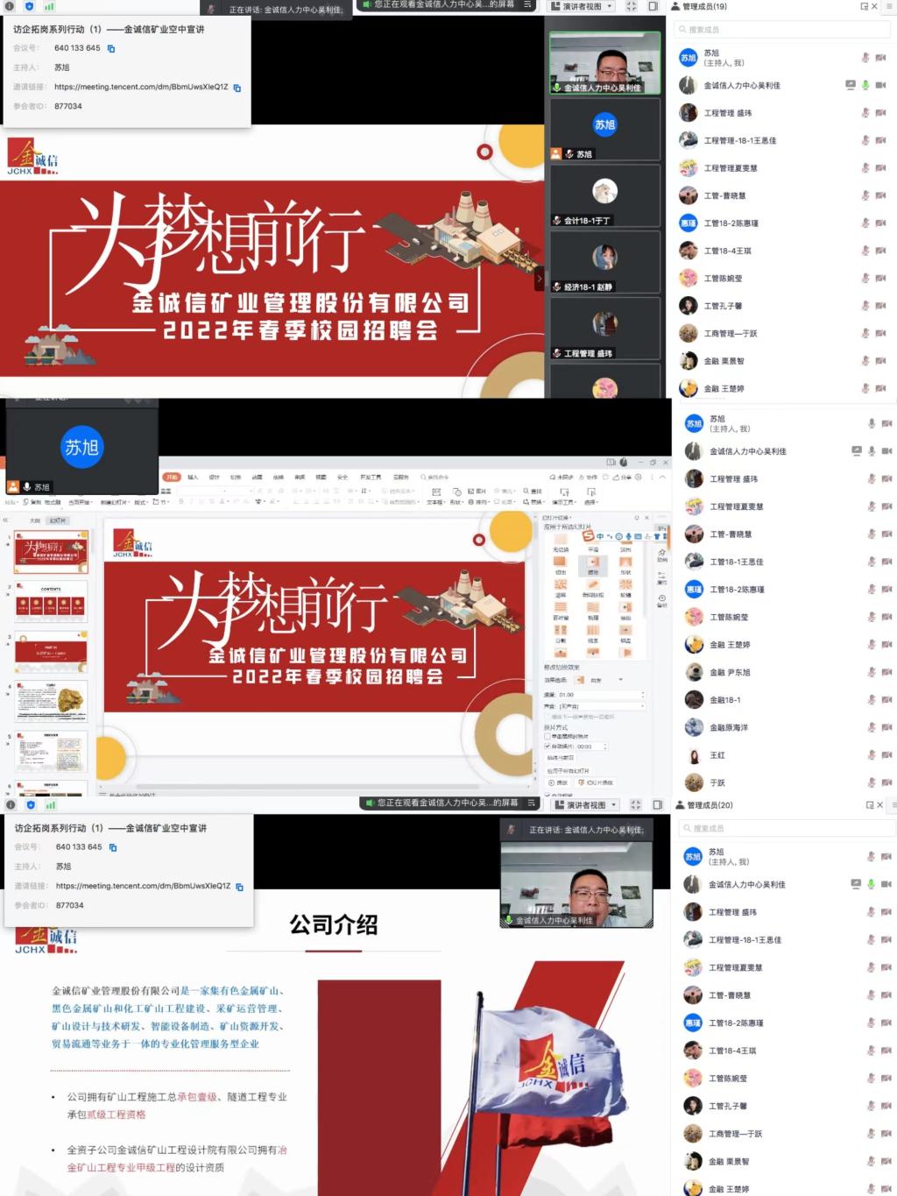Toggle 金融原海洋 microphone icon
897x1196 pixels.
click(871, 727)
